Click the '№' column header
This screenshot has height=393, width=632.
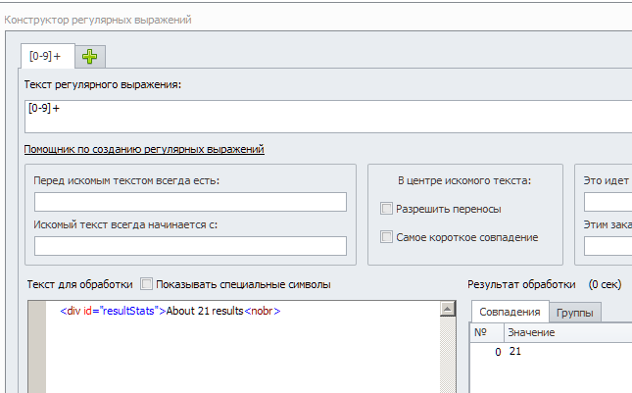(x=481, y=332)
